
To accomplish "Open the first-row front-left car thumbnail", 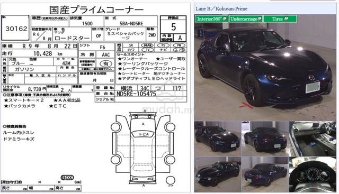I will point(218,138).
